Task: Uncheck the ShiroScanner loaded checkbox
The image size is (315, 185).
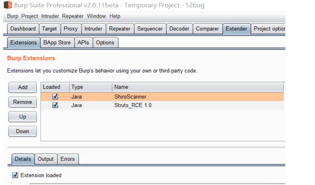Action: point(55,97)
